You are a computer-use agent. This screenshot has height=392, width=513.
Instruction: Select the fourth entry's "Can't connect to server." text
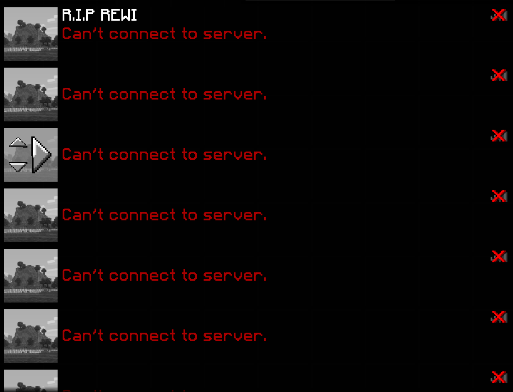pos(164,215)
